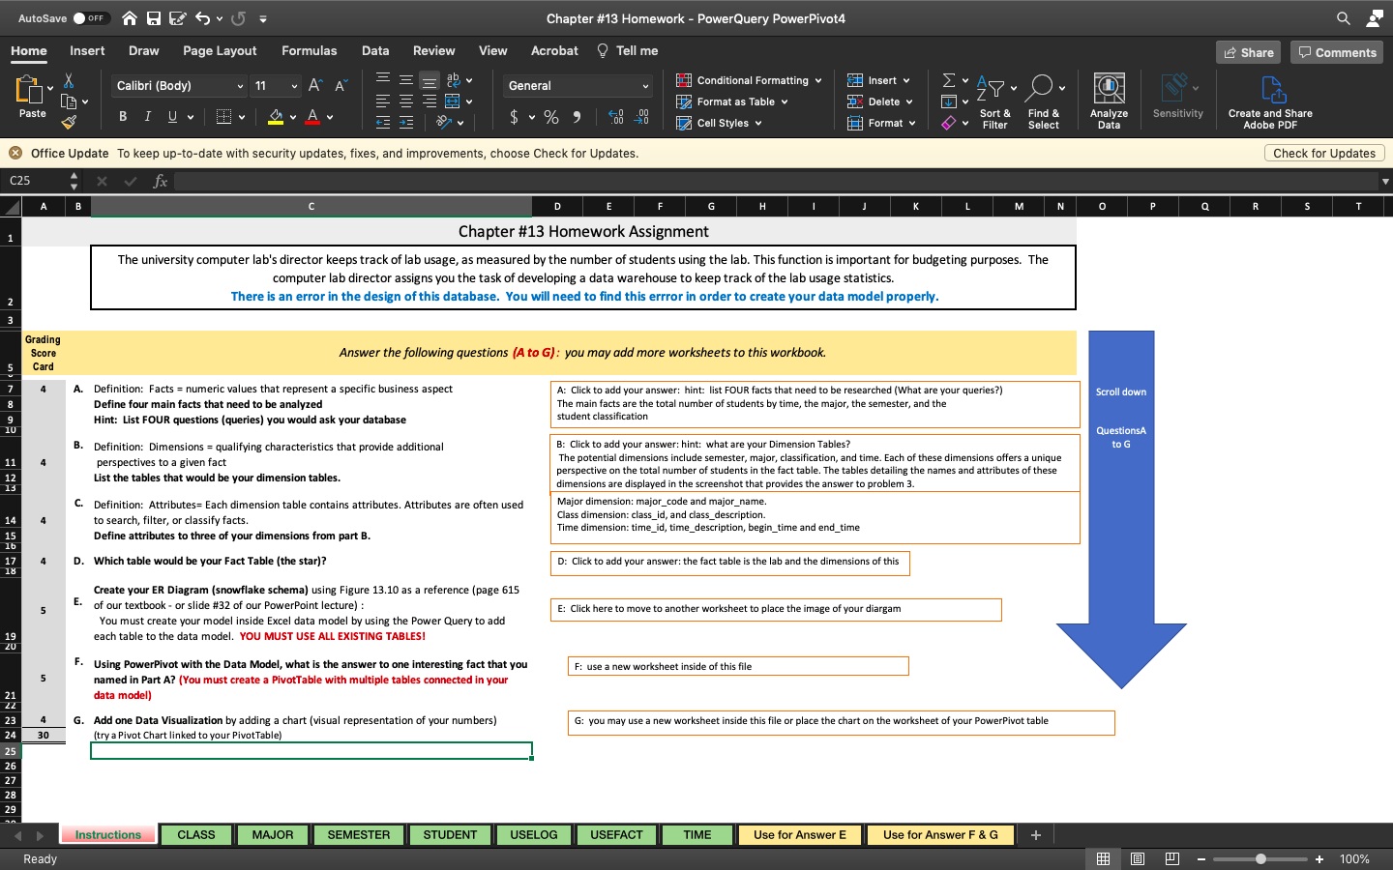Open the Conditional Formatting dropdown
This screenshot has height=870, width=1393.
click(750, 80)
